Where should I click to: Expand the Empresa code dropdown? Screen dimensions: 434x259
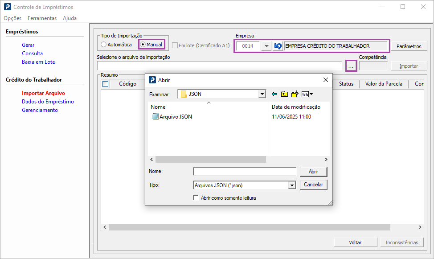[x=266, y=46]
